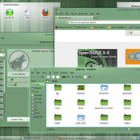Switch Dolphin to Icons view mode
Image resolution: width=140 pixels, height=140 pixels.
(x=48, y=77)
